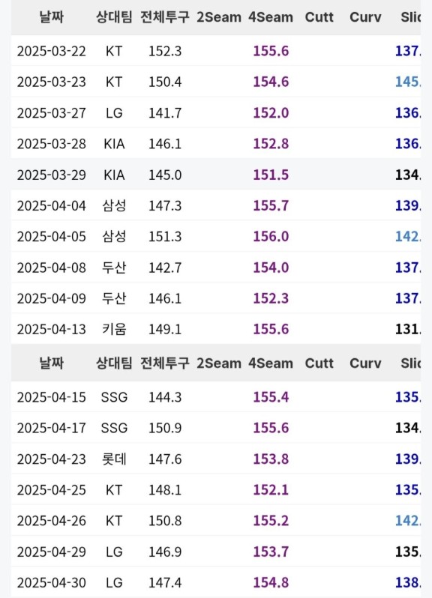The image size is (432, 598).
Task: Click the 상대팀 header in the second table
Action: (114, 363)
